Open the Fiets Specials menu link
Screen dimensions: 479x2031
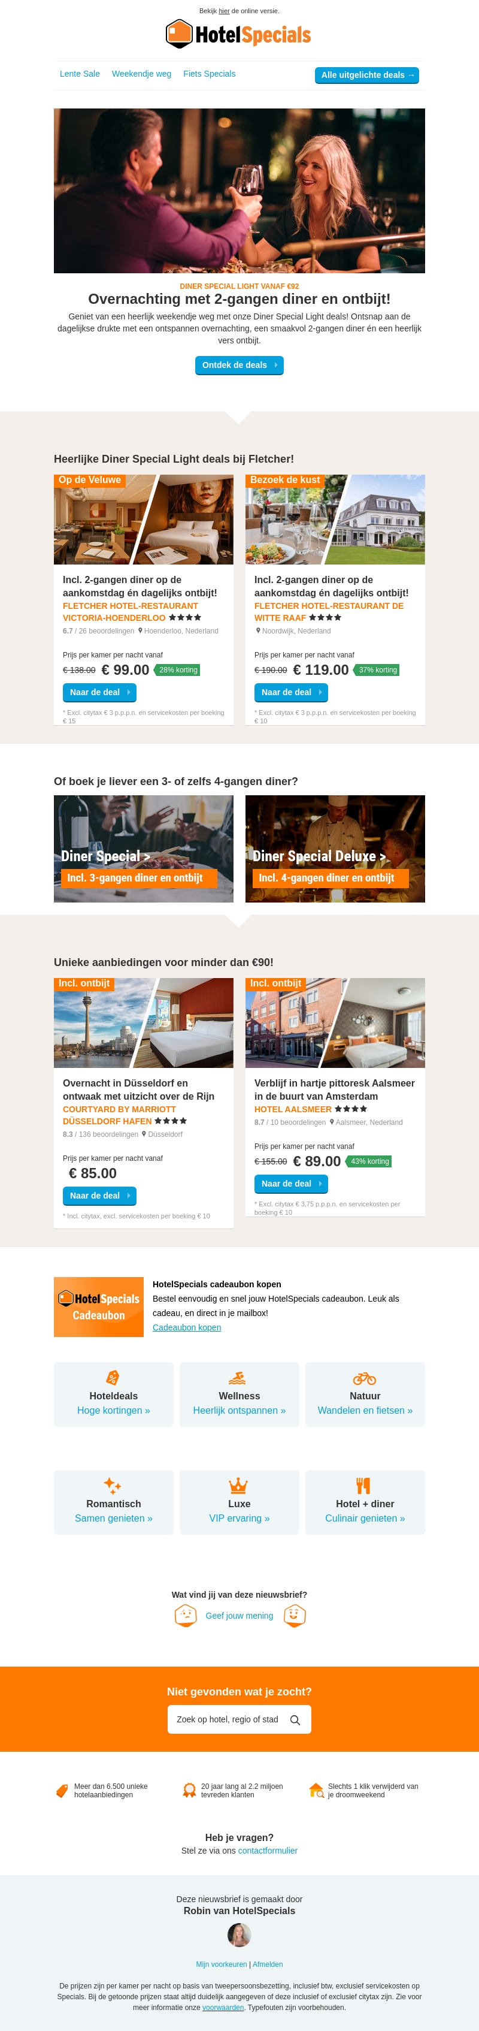tap(210, 74)
